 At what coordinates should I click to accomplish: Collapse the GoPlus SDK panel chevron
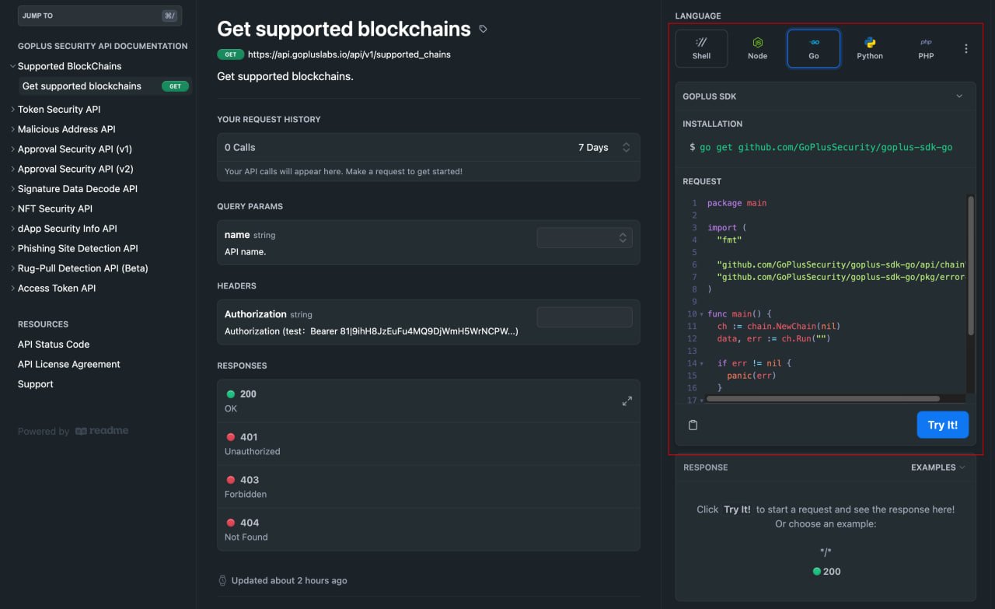(959, 96)
